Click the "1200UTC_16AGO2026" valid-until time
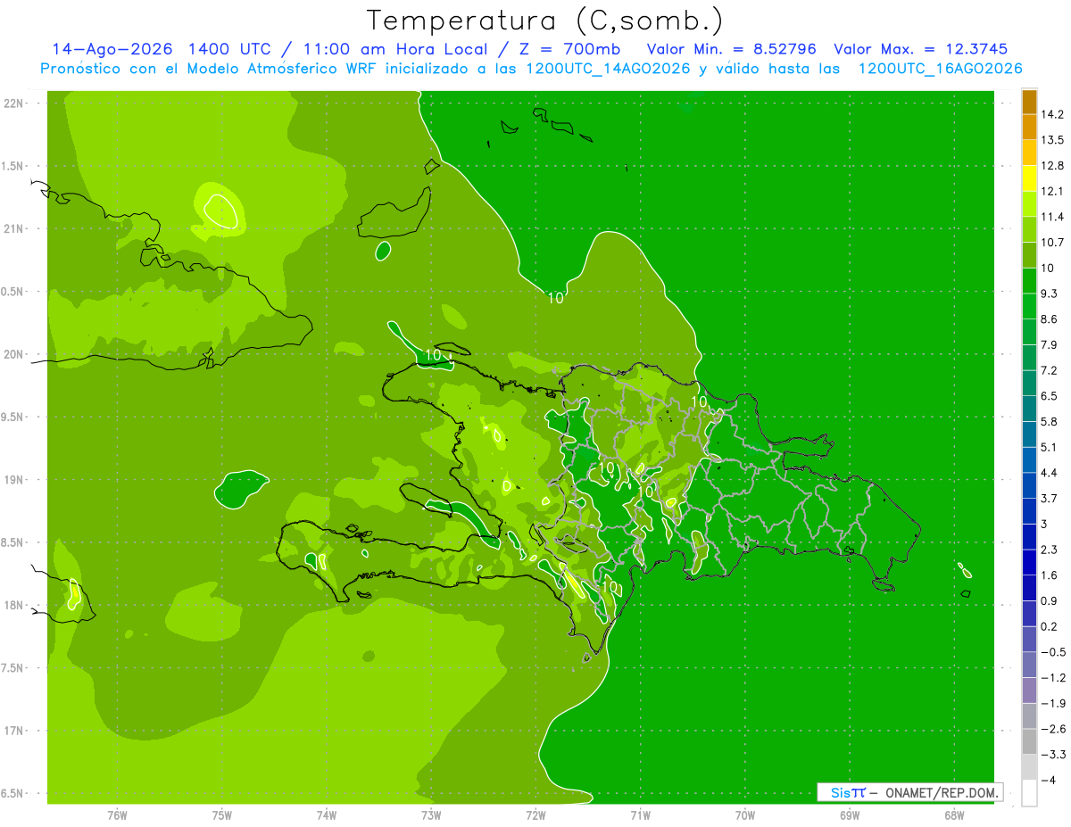 tap(940, 69)
